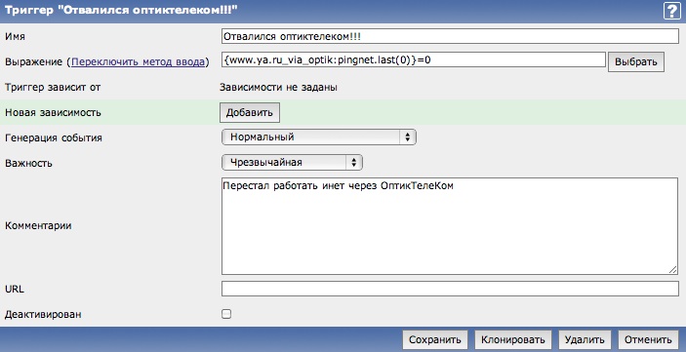Screen dimensions: 686x352
Task: Add a new dependency with Добавить
Action: coord(250,112)
